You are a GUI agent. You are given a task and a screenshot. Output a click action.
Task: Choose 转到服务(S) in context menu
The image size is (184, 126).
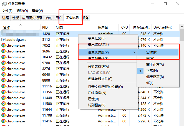coord(108,105)
